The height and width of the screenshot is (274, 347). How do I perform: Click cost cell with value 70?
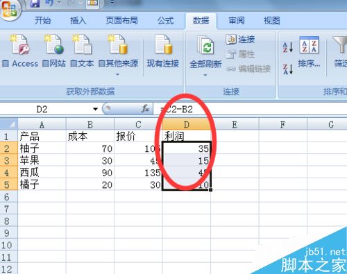coord(90,148)
